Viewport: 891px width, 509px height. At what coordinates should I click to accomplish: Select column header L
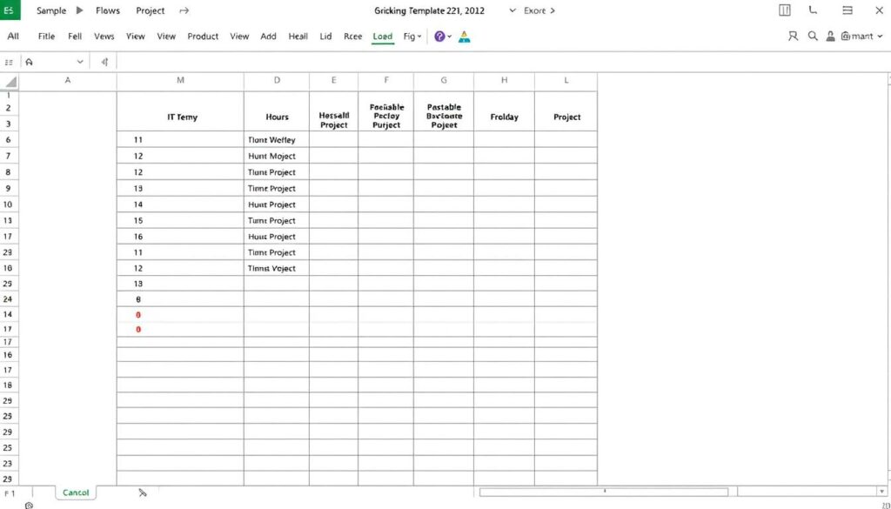click(x=566, y=81)
